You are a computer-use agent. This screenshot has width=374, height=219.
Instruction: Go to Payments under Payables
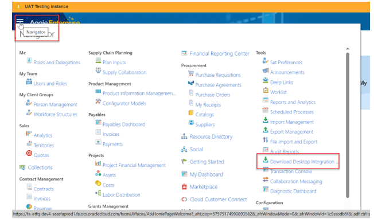[x=113, y=144]
